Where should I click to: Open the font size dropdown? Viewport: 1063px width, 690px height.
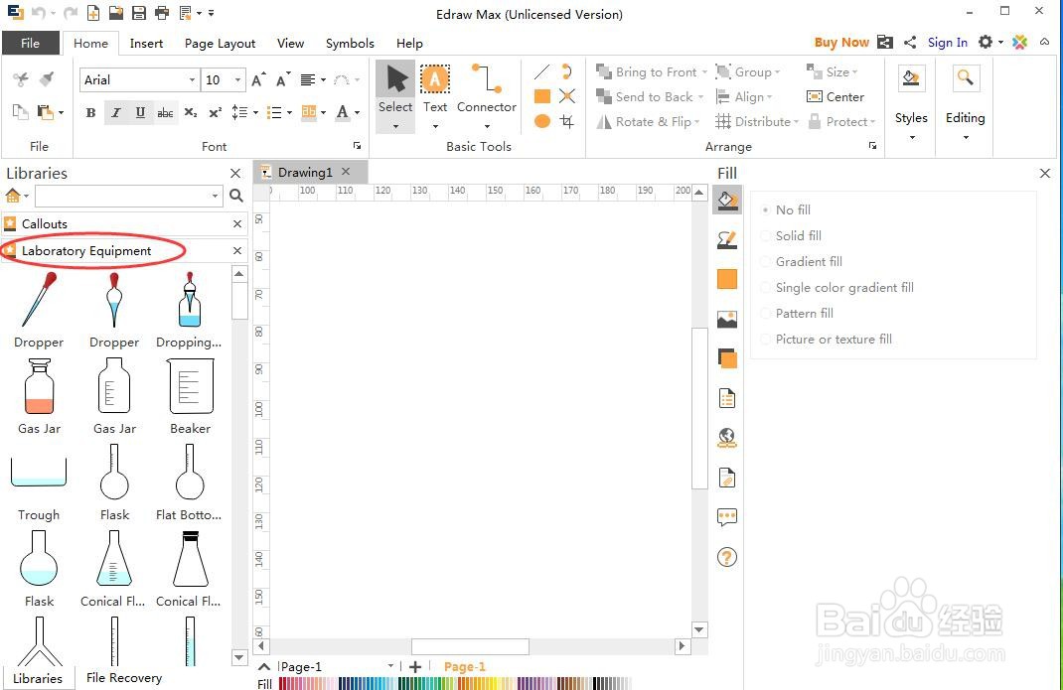pyautogui.click(x=237, y=80)
